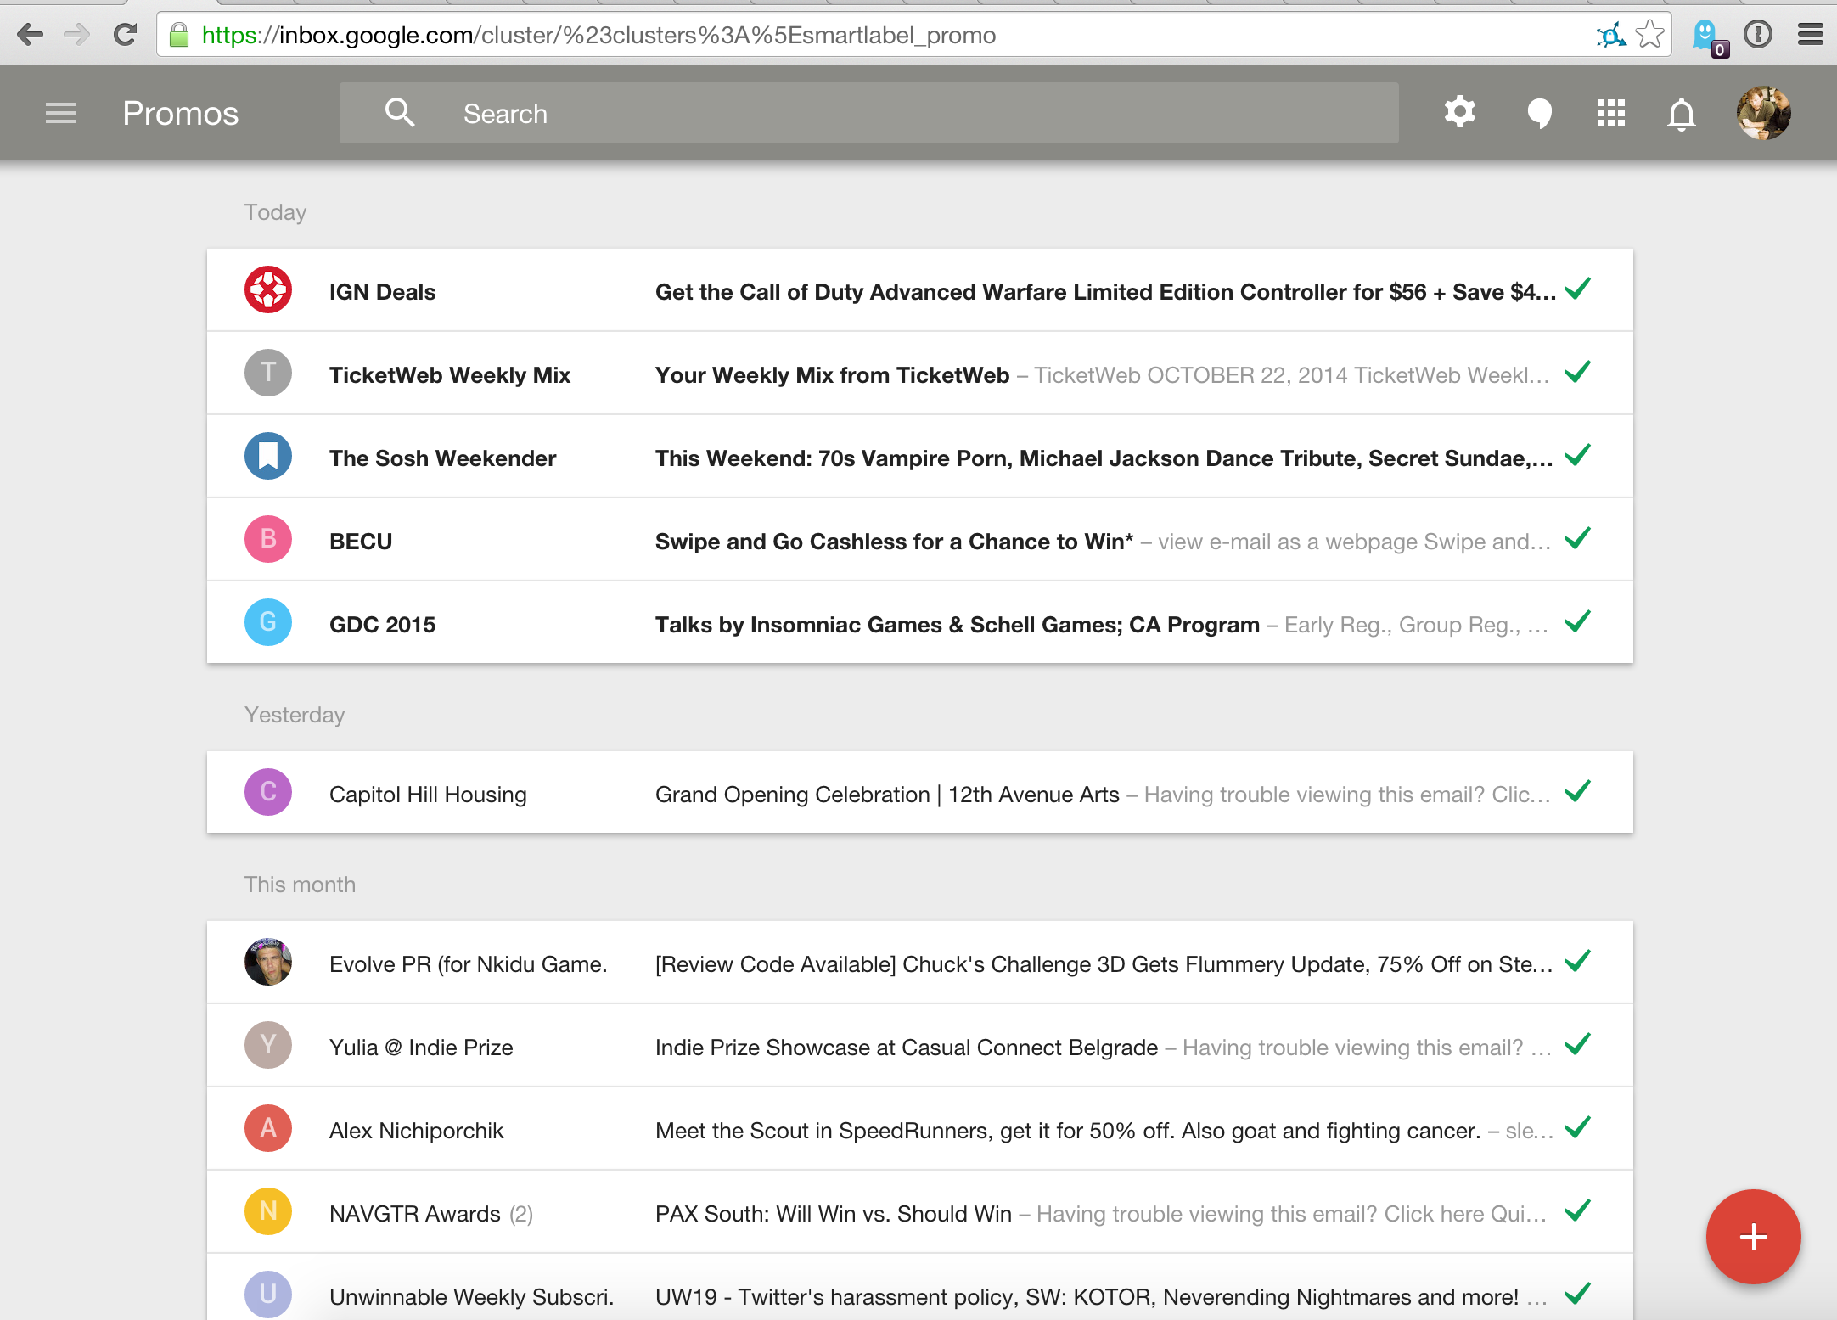Click the notifications bell icon
Viewport: 1837px width, 1320px height.
1682,112
